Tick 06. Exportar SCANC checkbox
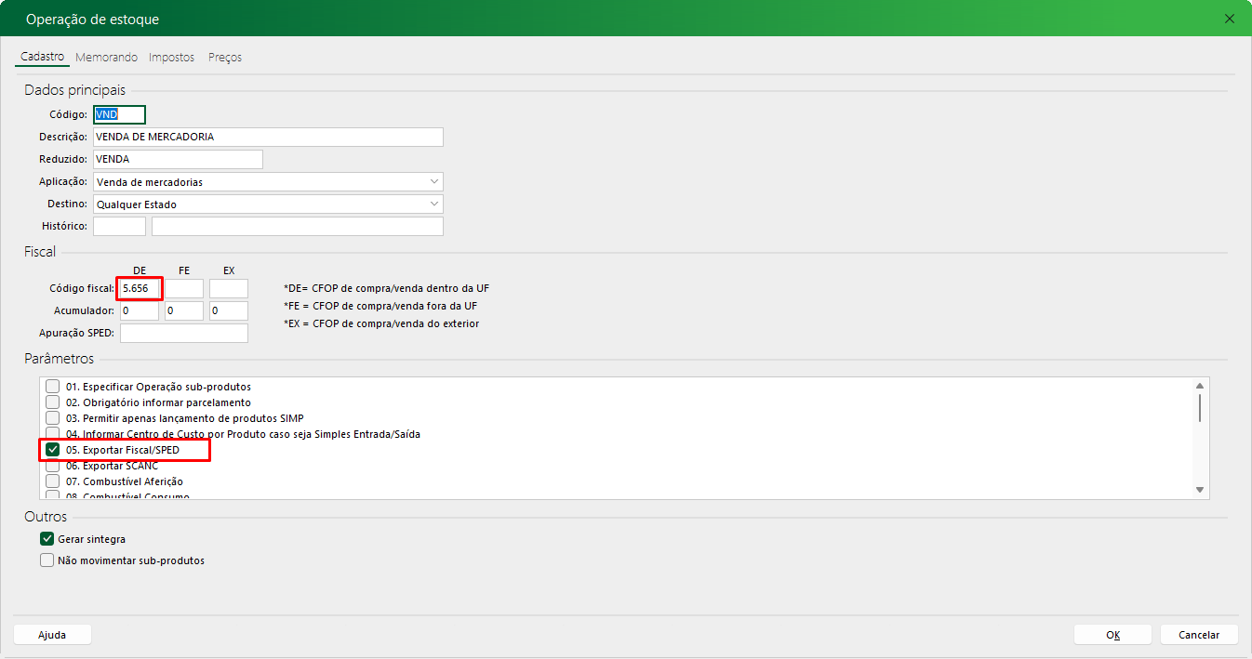The image size is (1252, 659). pos(53,466)
